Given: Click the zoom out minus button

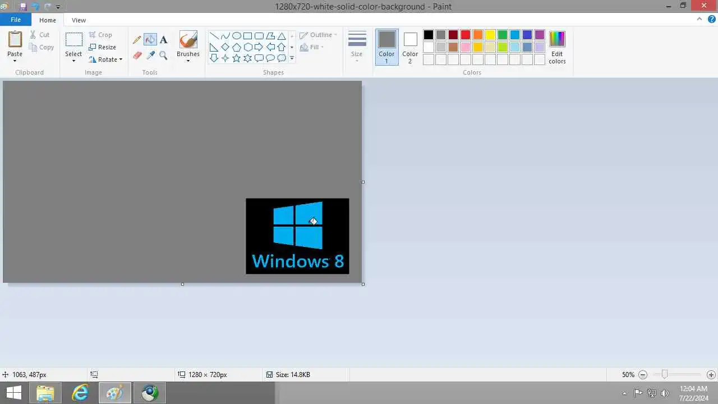Looking at the screenshot, I should coord(643,374).
